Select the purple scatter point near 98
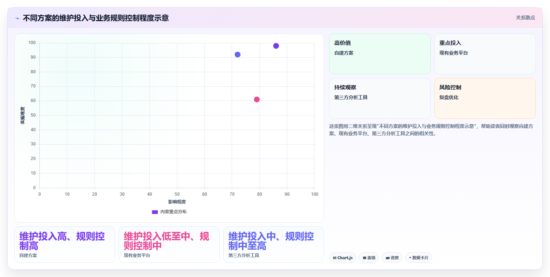The height and width of the screenshot is (277, 550). click(276, 46)
